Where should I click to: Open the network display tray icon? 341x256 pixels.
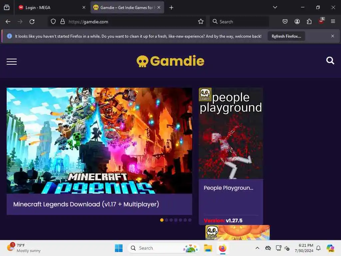(x=278, y=248)
